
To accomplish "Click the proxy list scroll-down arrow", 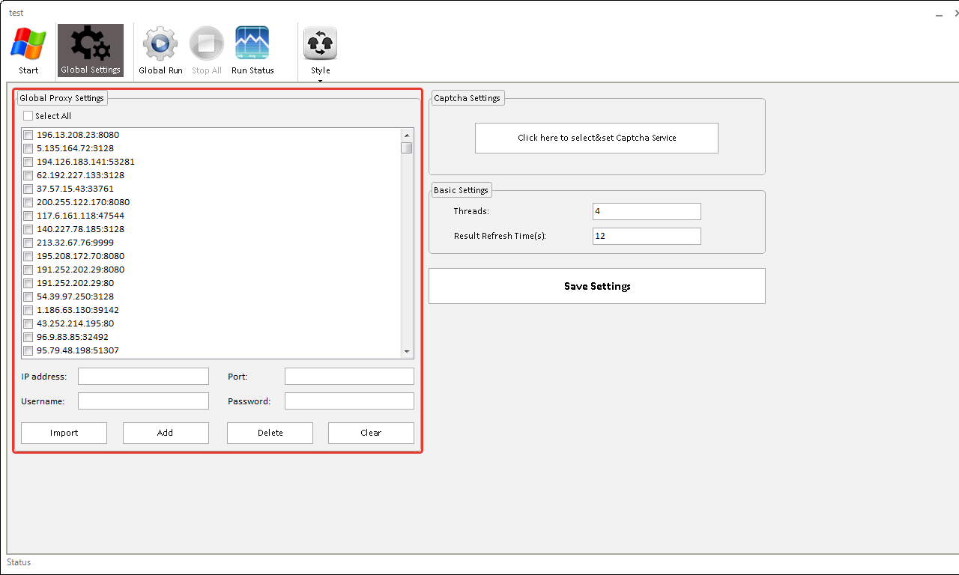I will click(x=407, y=352).
